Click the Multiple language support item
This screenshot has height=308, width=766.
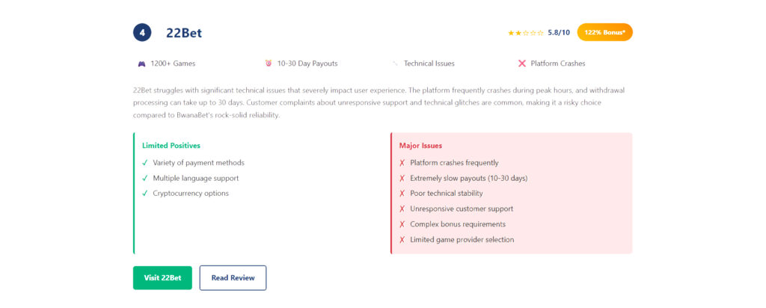pos(196,178)
